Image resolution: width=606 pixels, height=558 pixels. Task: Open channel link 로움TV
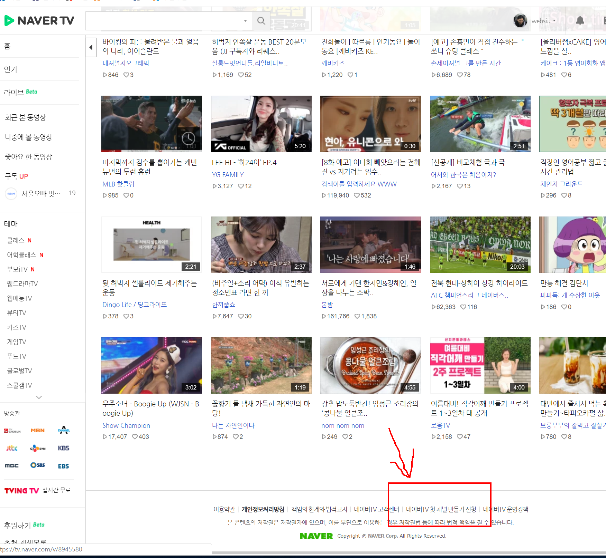click(x=440, y=426)
